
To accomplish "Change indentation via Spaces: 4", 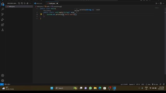I will 132,84.
